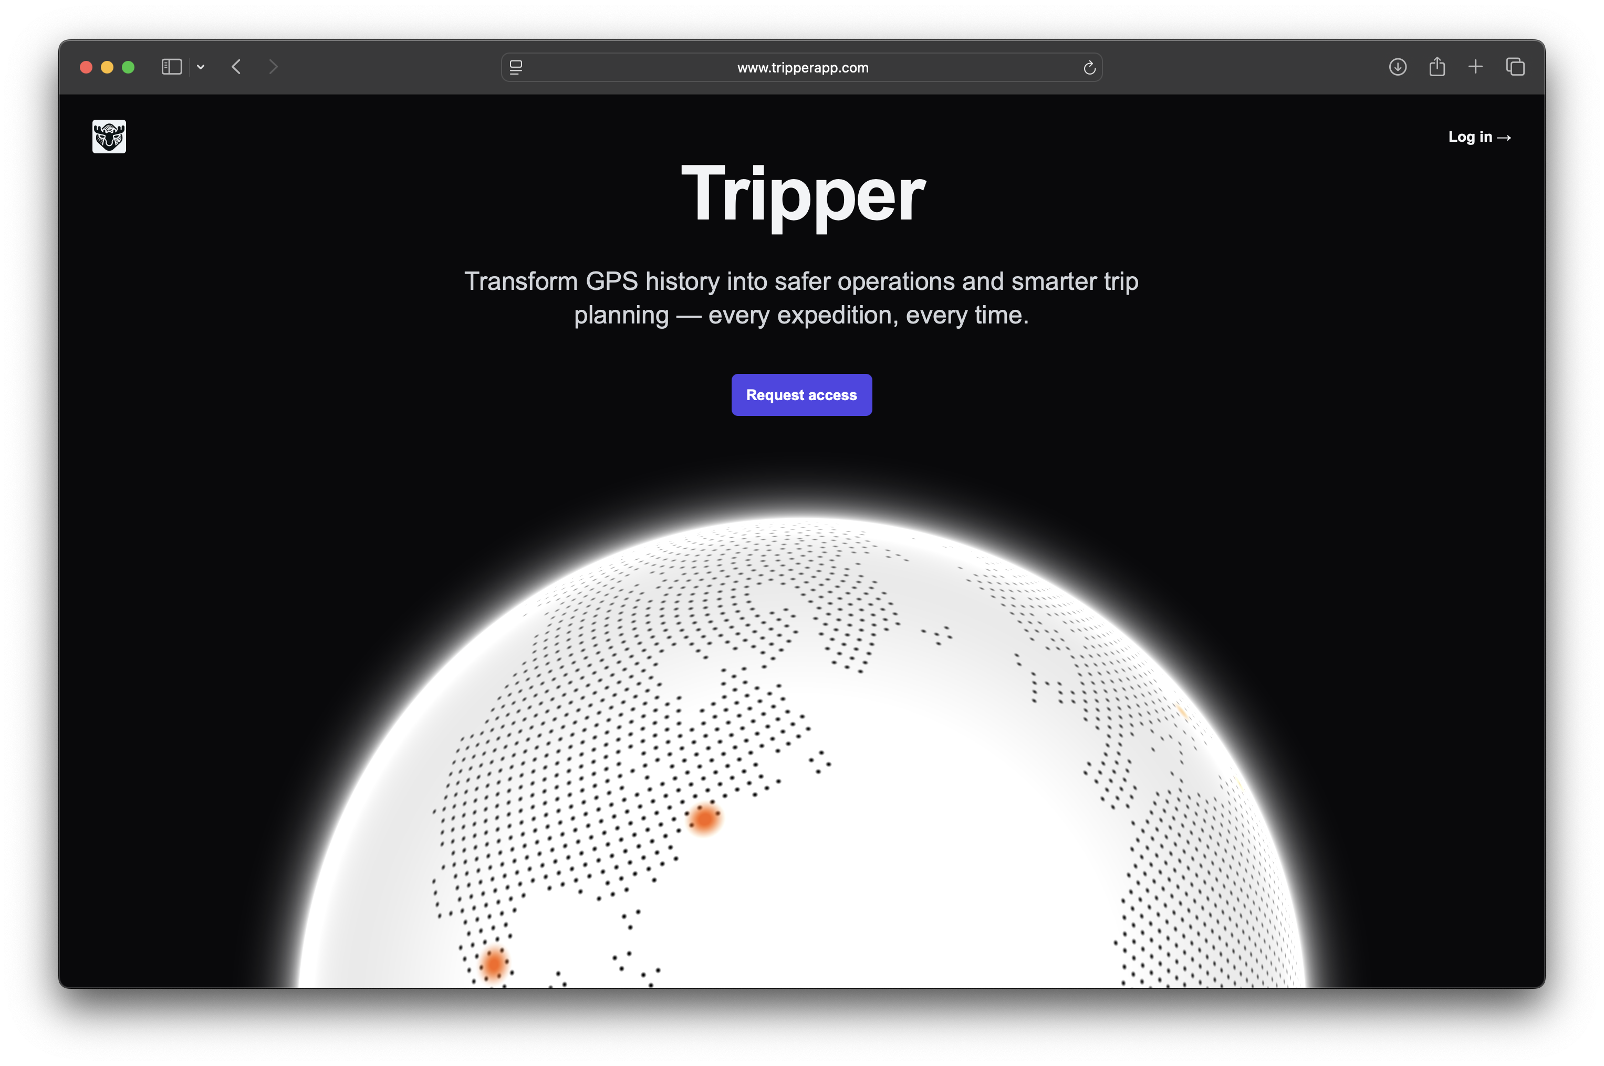This screenshot has width=1604, height=1066.
Task: Click the www.tripperapp.com address bar
Action: [x=801, y=67]
